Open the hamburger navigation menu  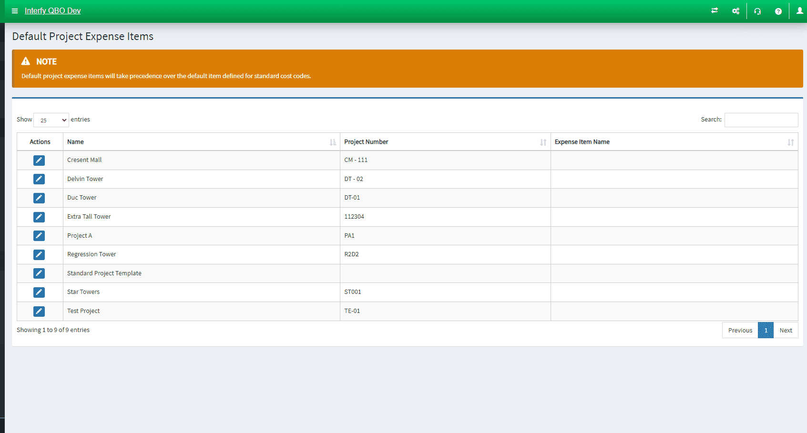coord(15,11)
